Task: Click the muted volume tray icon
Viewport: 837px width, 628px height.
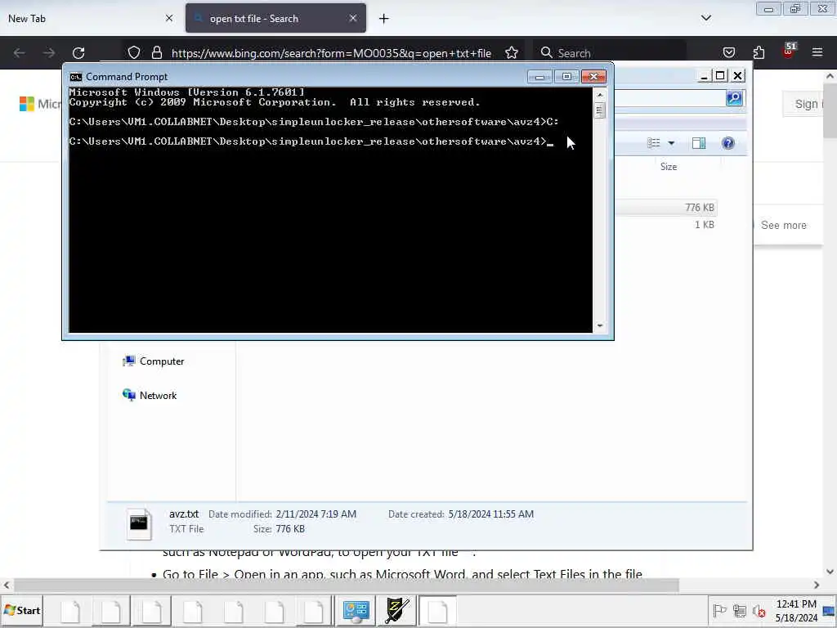Action: (x=759, y=610)
